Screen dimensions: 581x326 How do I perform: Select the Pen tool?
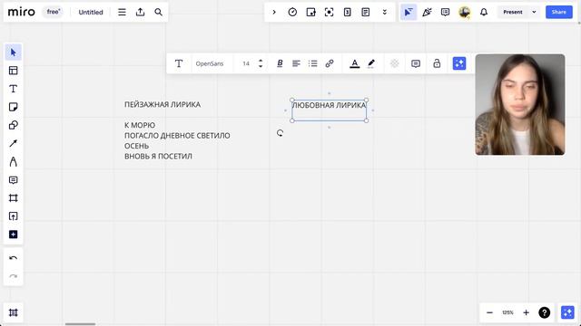14,161
